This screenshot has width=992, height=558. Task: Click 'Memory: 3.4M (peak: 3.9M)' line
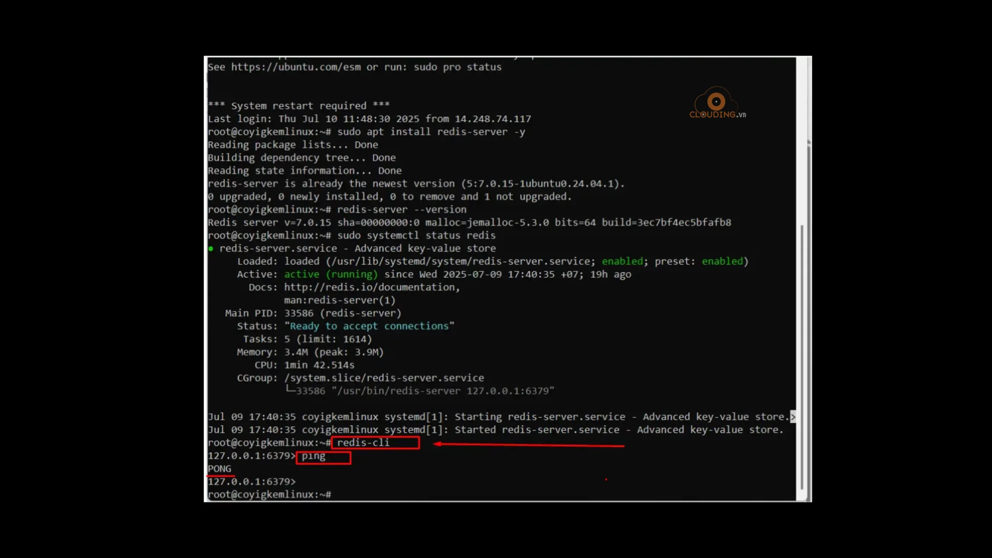(x=310, y=352)
